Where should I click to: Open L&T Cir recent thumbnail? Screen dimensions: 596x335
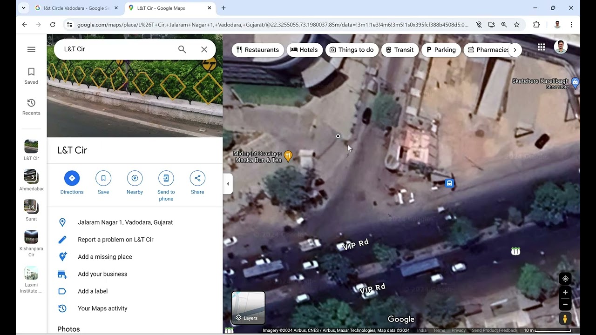[31, 150]
